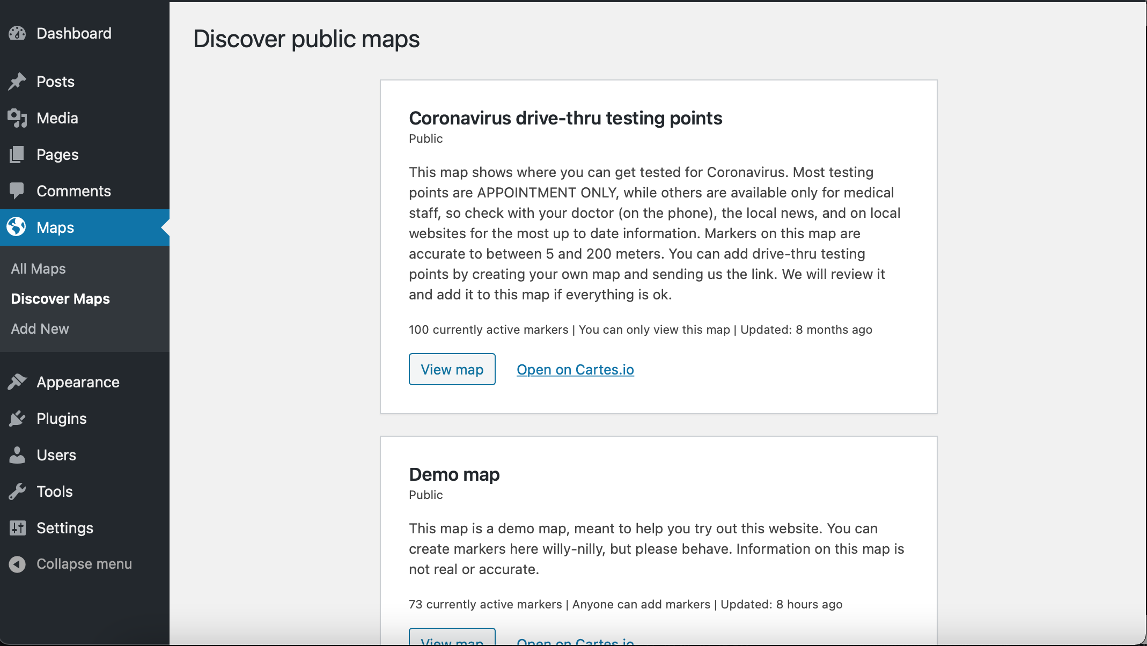The width and height of the screenshot is (1147, 646).
Task: Click 'Anyone can add markers' text
Action: pyautogui.click(x=641, y=604)
